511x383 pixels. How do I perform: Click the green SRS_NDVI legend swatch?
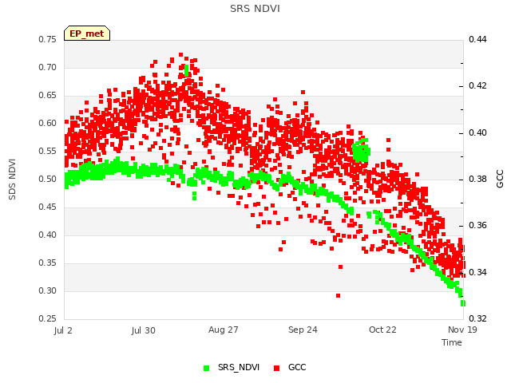point(206,368)
